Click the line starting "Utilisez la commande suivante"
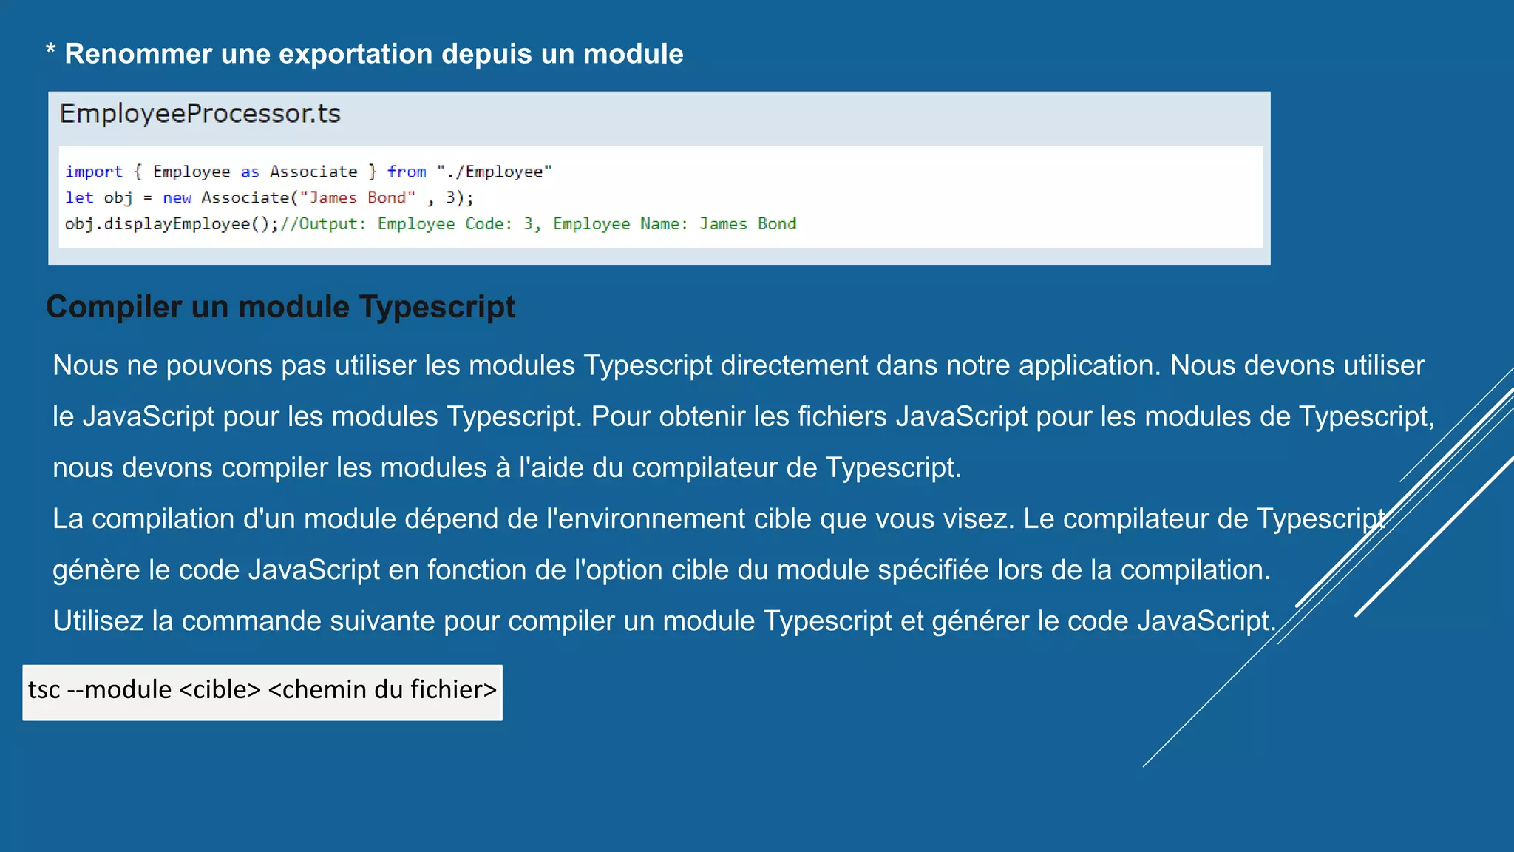 pyautogui.click(x=665, y=621)
